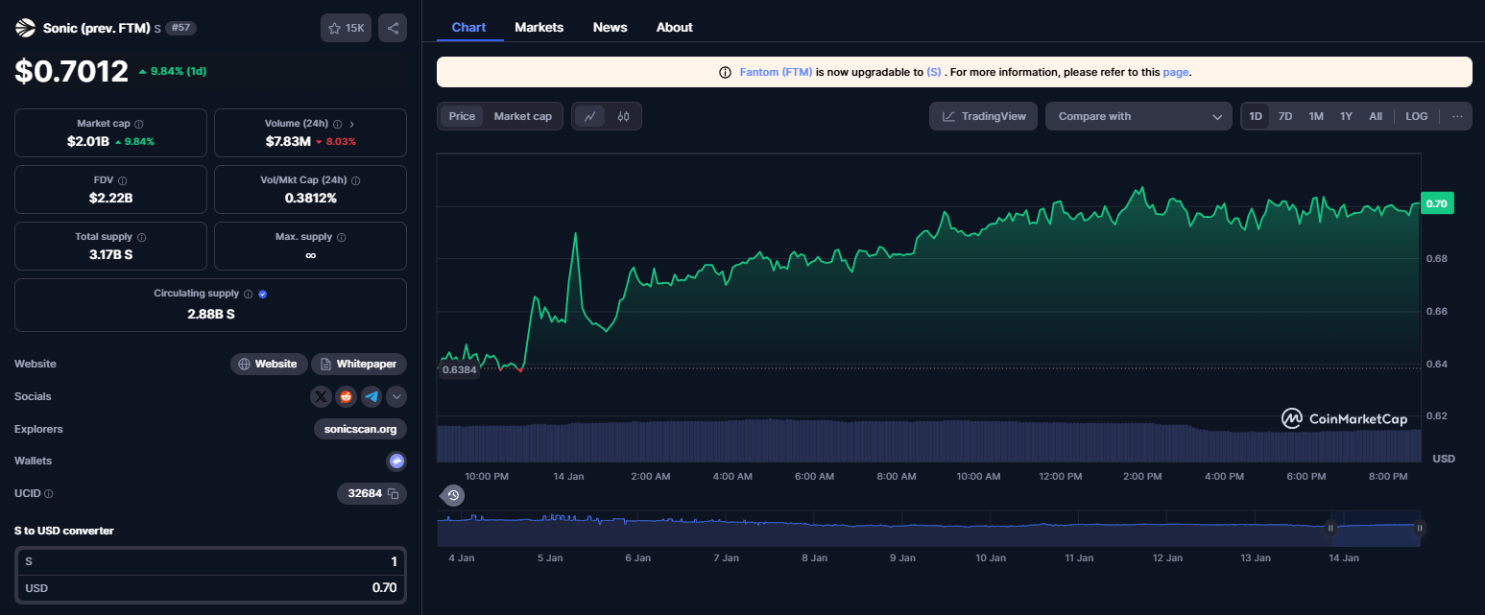Image resolution: width=1485 pixels, height=615 pixels.
Task: Open the X (Twitter) social link
Action: point(322,396)
